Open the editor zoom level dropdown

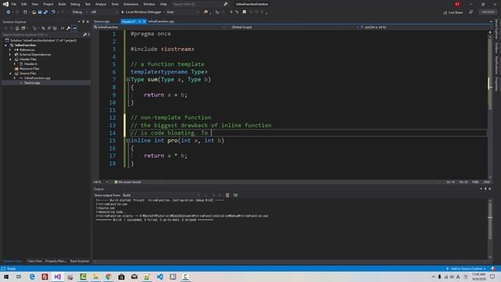tap(100, 183)
